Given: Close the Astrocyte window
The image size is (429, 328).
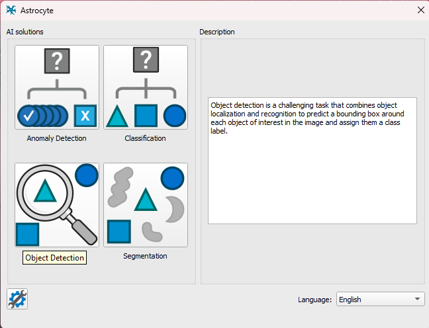Looking at the screenshot, I should pos(420,10).
